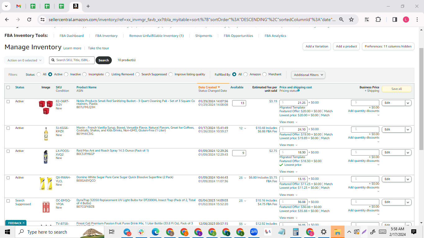
Task: Open Calculator from the taskbar
Action: pyautogui.click(x=295, y=232)
